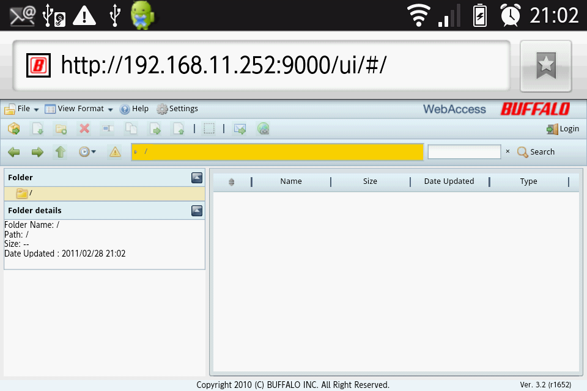This screenshot has width=587, height=391.
Task: Tap the alarm clock status icon
Action: [x=511, y=15]
